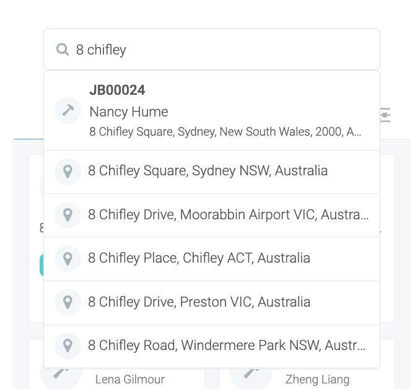
Task: Choose 8 Chifley Drive, Moorabbin Airport VIC suggestion
Action: tap(212, 215)
